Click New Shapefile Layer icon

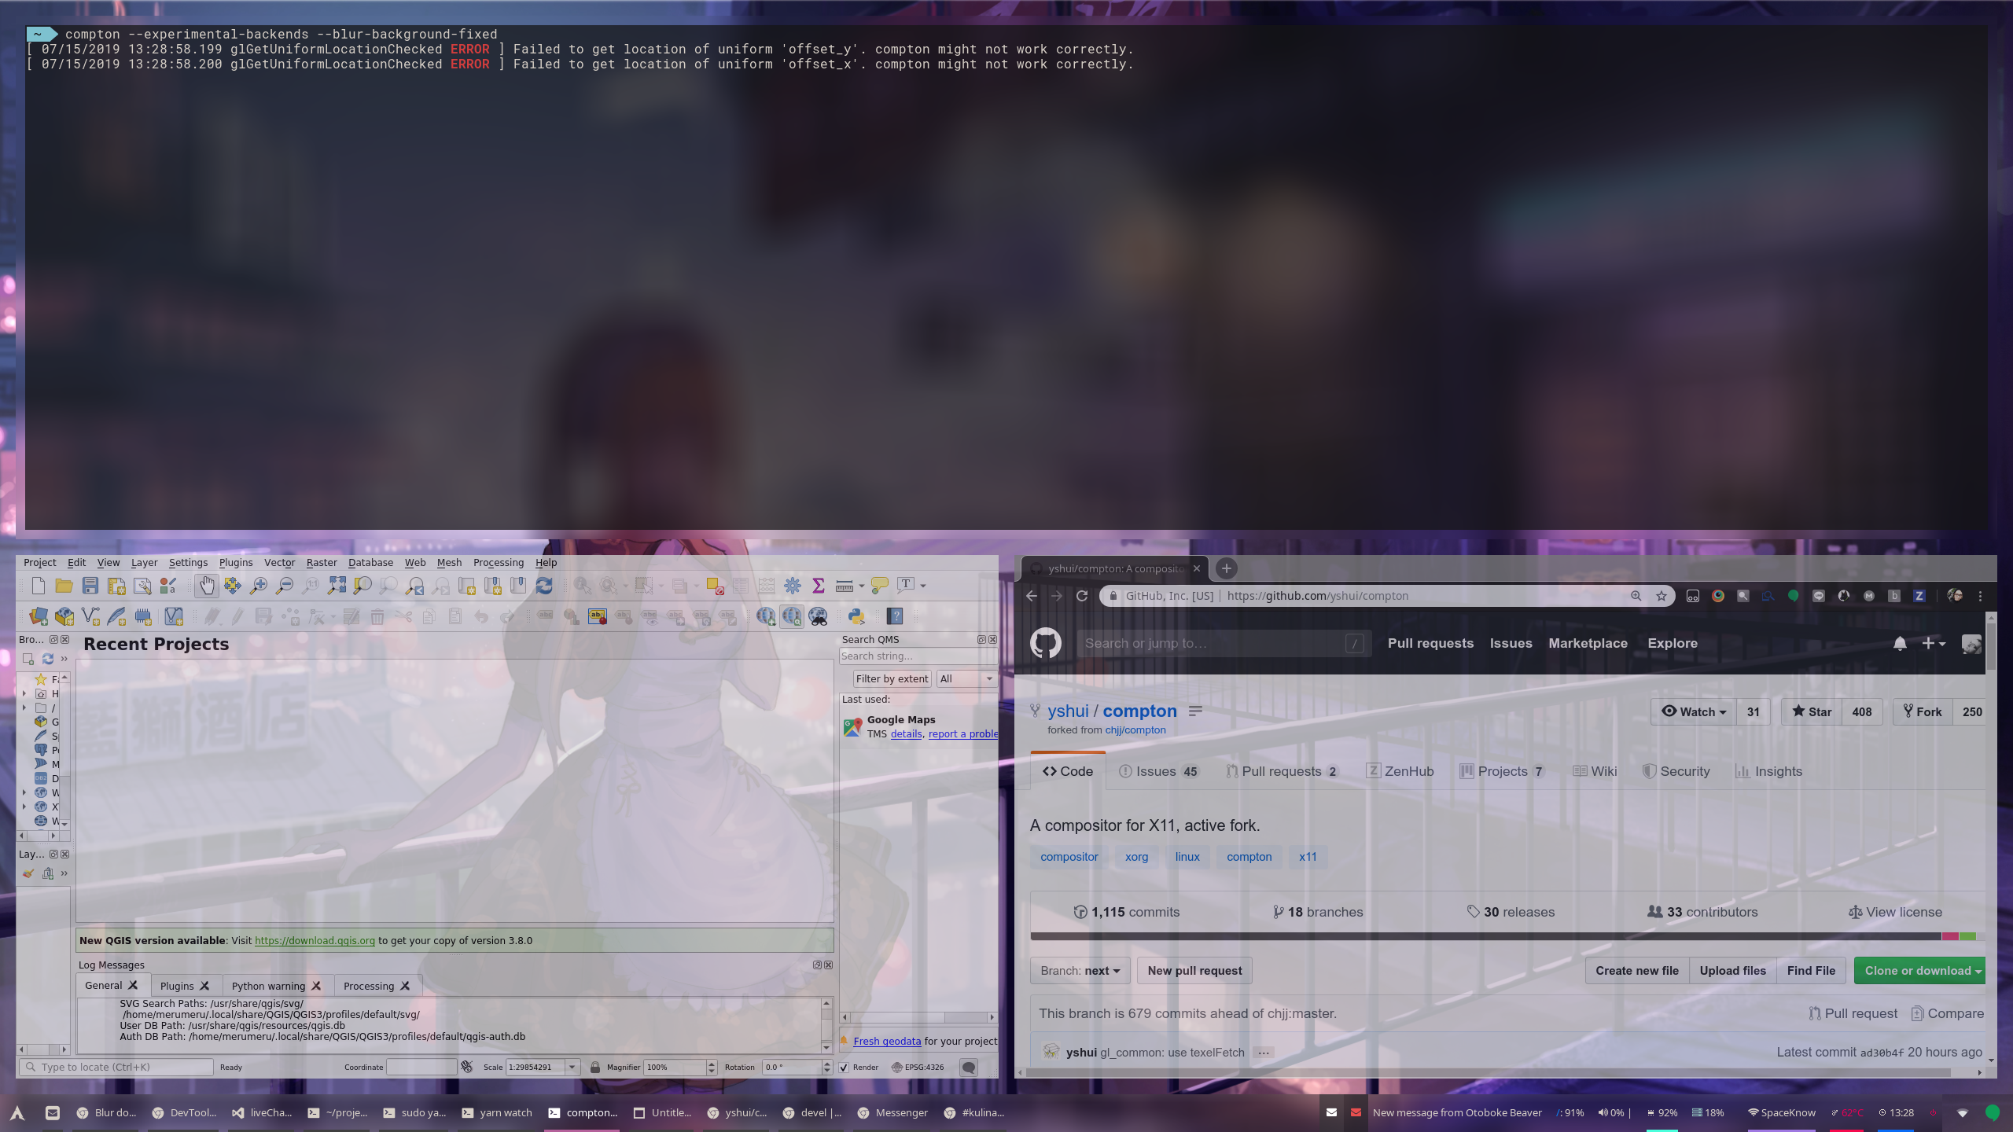(90, 616)
